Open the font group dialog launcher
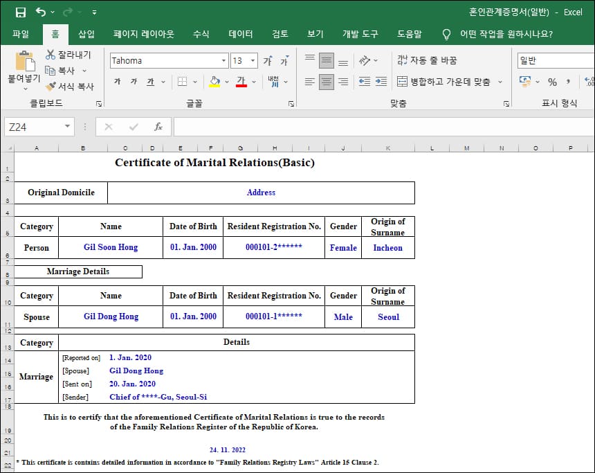595x473 pixels. point(291,104)
